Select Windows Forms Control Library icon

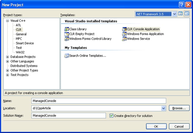[x=67, y=39]
